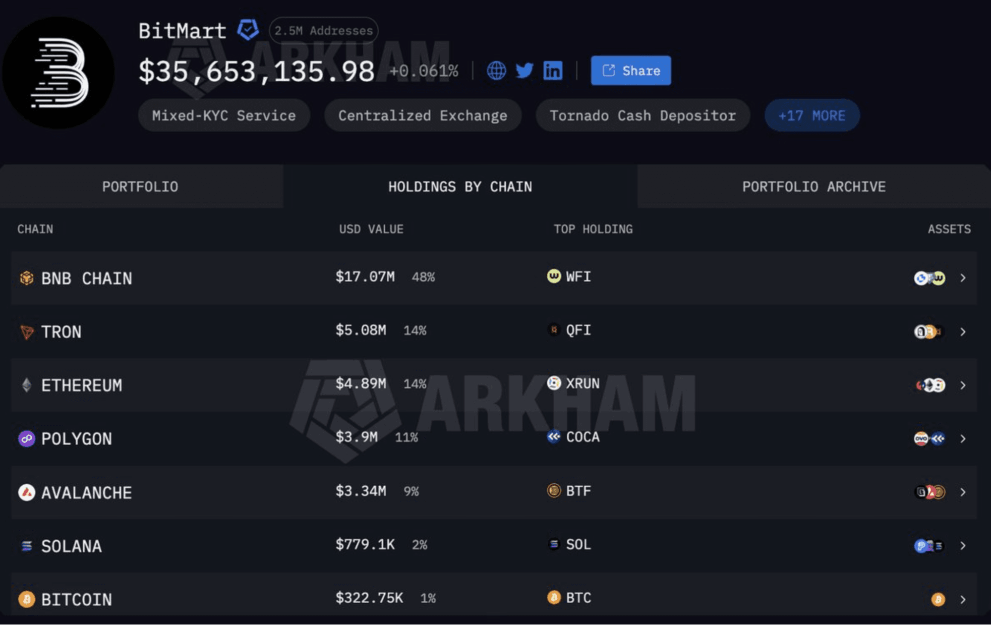Click POLYGON row asset icons

930,439
